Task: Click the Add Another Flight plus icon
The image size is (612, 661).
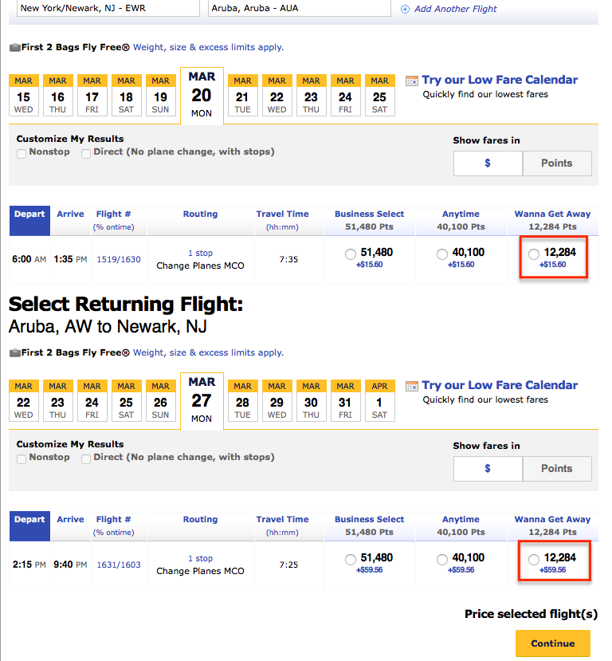Action: pyautogui.click(x=405, y=10)
